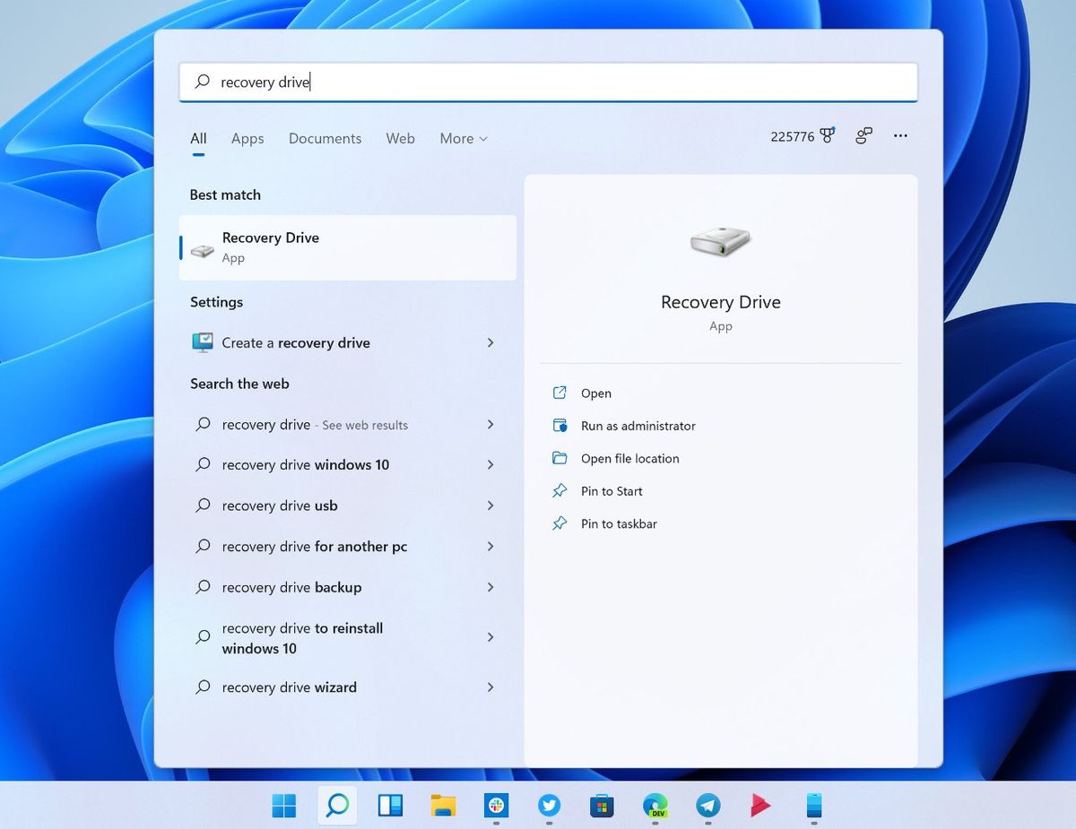Expand the 'recovery drive usb' suggestion chevron
1076x829 pixels.
[x=490, y=505]
